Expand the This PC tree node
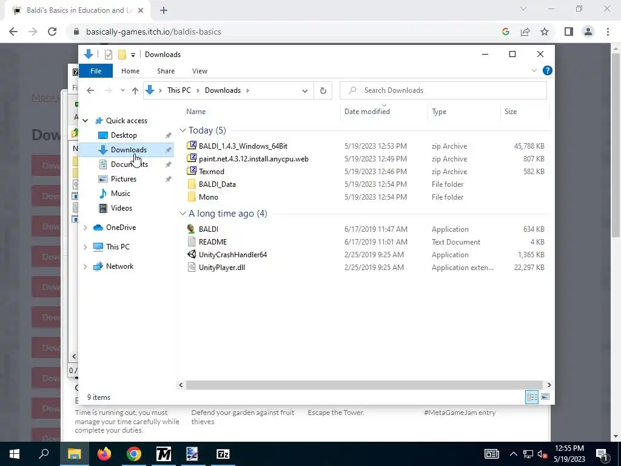Image resolution: width=621 pixels, height=466 pixels. tap(85, 247)
